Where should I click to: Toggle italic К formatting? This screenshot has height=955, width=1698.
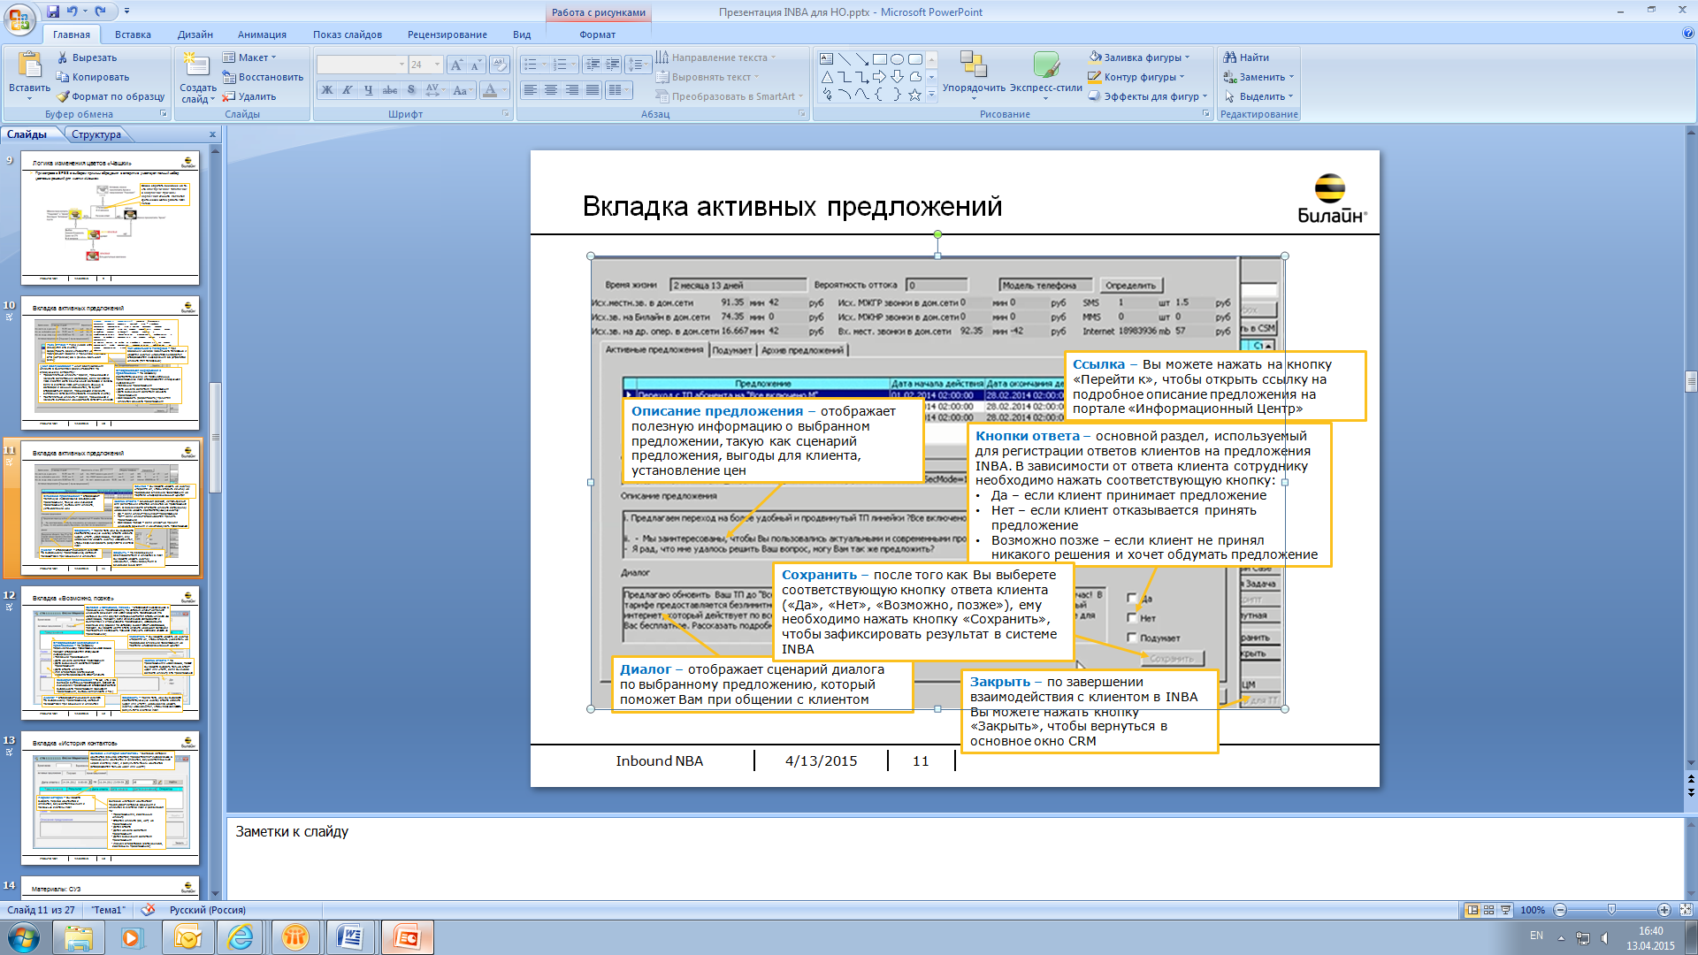pyautogui.click(x=348, y=90)
